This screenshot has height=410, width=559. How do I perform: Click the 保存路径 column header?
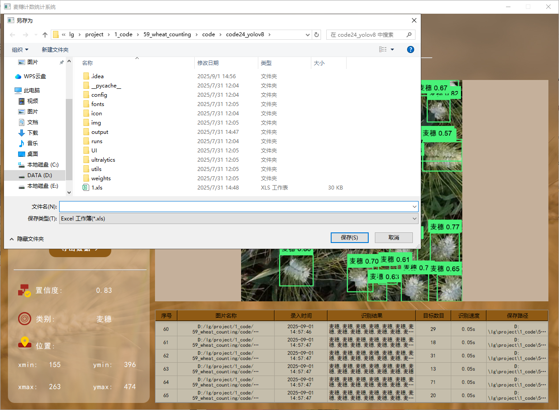pyautogui.click(x=517, y=315)
